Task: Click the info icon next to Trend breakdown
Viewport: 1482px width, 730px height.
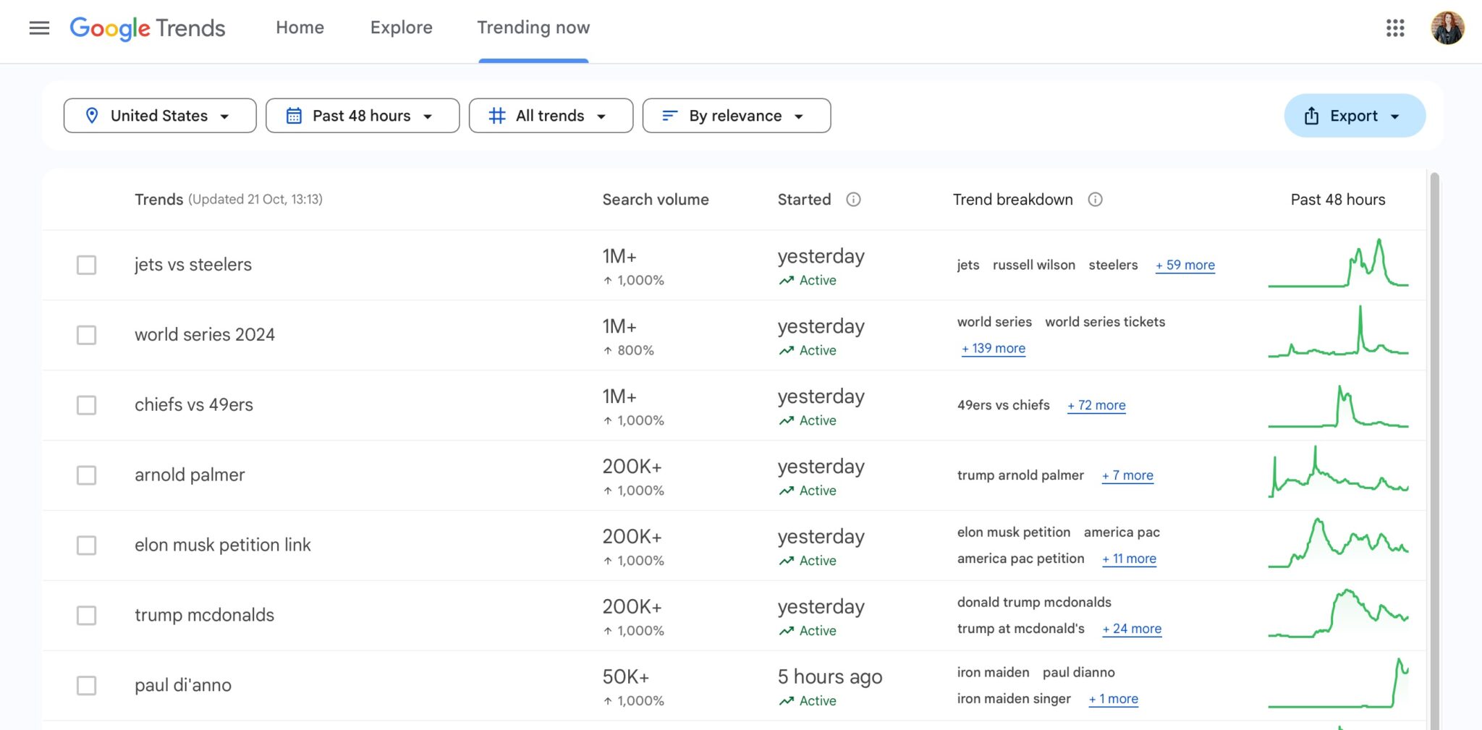Action: (1095, 200)
